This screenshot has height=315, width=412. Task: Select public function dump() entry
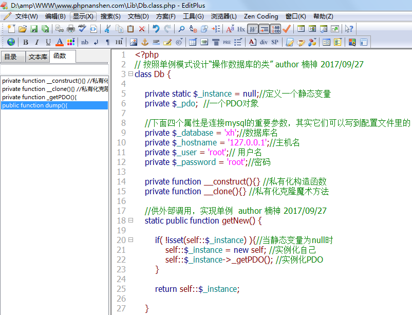(x=54, y=105)
